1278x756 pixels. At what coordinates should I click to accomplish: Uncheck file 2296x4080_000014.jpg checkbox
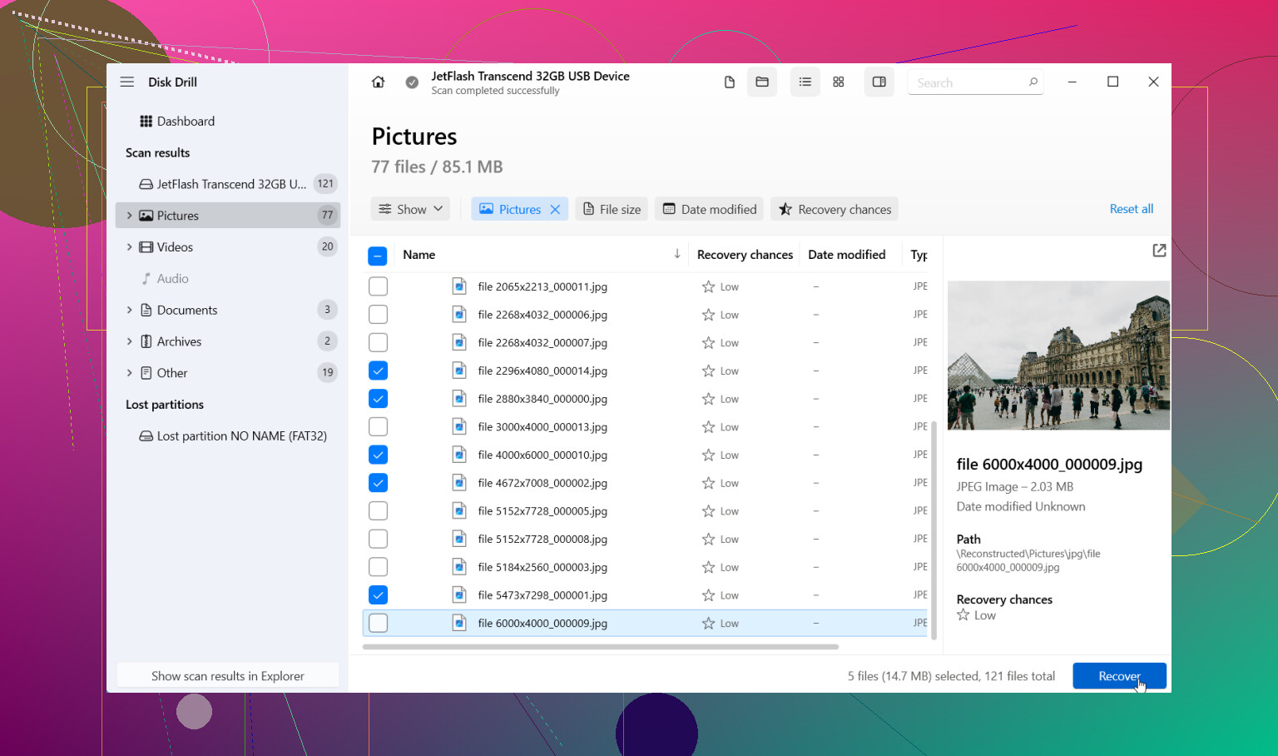[378, 371]
